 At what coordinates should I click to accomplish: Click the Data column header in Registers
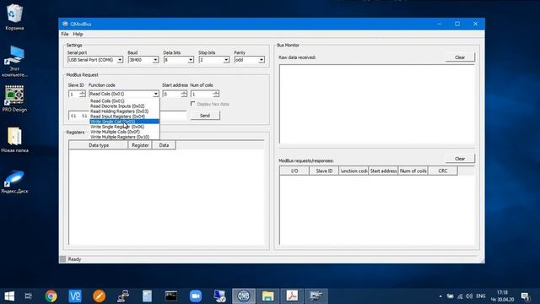click(x=164, y=145)
